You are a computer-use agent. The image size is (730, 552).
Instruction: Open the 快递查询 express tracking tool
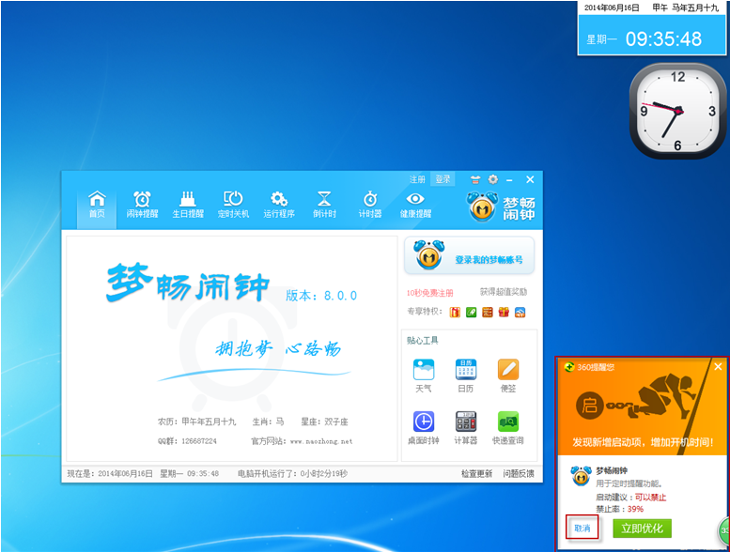[x=508, y=428]
